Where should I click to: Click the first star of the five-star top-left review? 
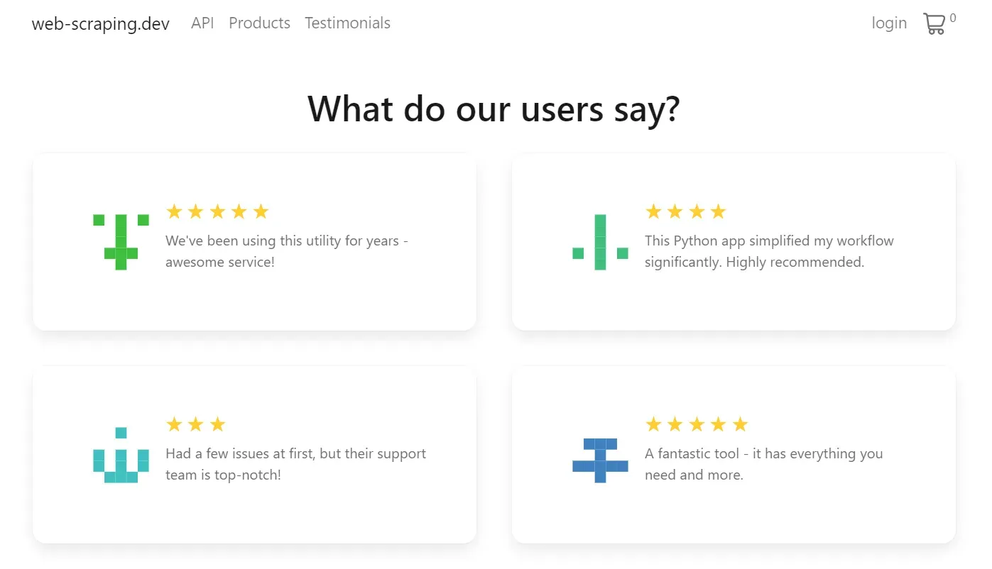[174, 211]
